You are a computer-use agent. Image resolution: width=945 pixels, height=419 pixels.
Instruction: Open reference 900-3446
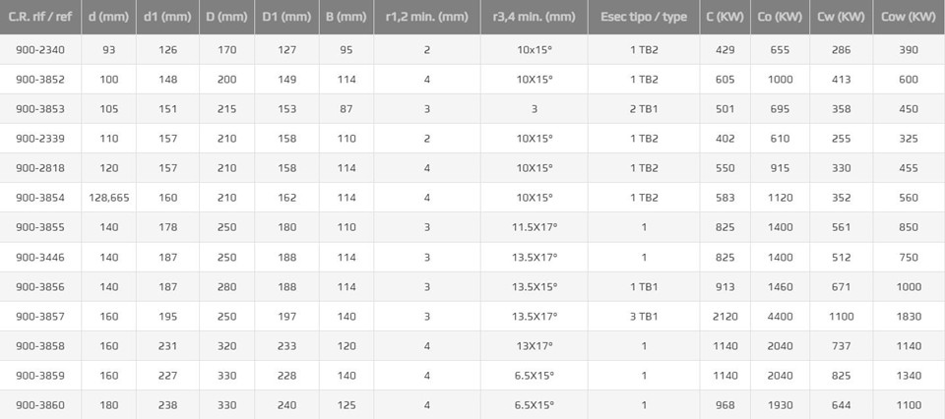[40, 257]
